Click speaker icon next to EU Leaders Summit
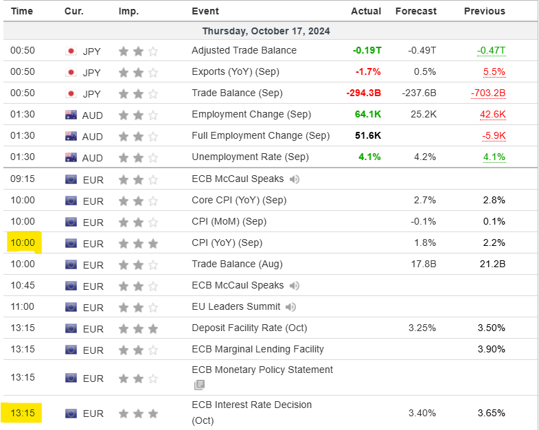 click(291, 307)
